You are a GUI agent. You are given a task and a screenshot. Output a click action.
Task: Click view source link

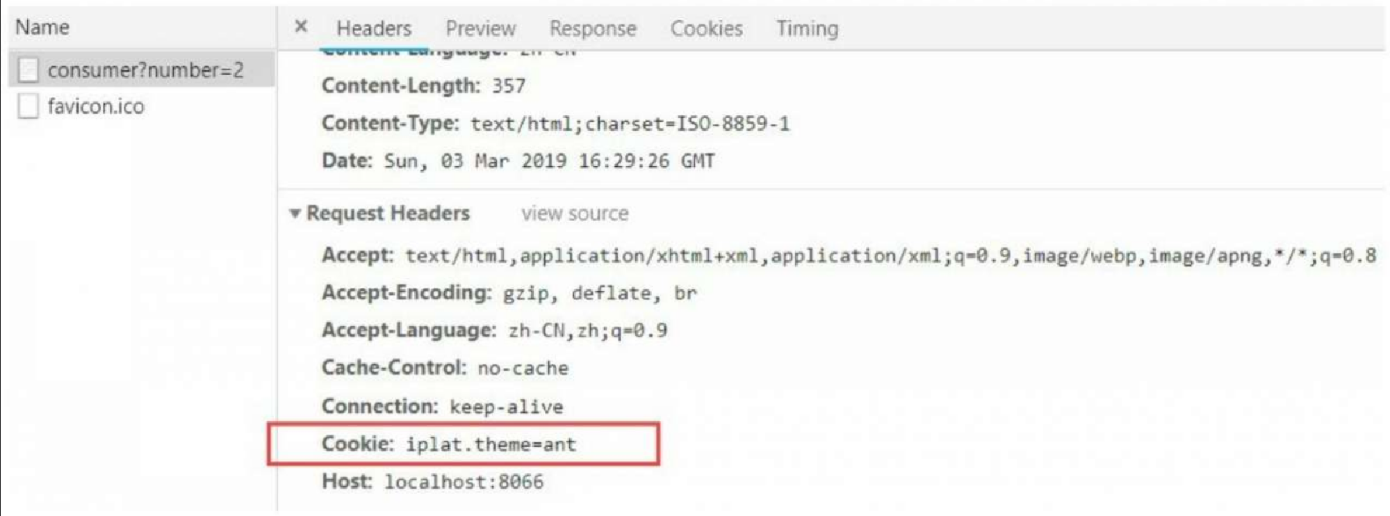point(575,213)
